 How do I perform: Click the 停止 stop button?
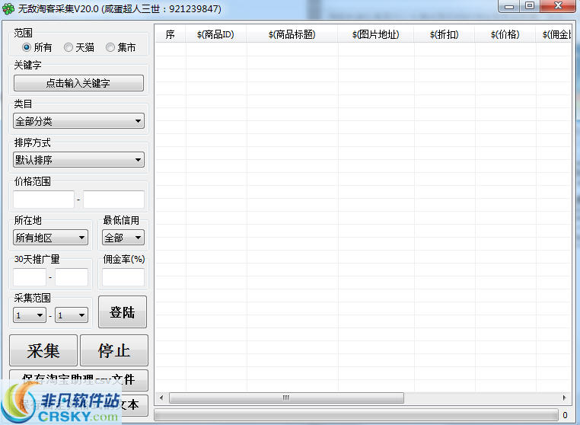pos(114,350)
